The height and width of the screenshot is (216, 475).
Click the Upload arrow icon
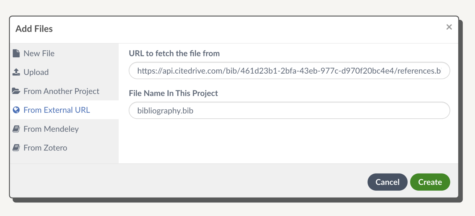[16, 72]
